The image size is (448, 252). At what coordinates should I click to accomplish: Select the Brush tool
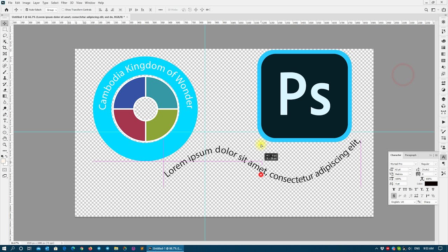(5, 72)
